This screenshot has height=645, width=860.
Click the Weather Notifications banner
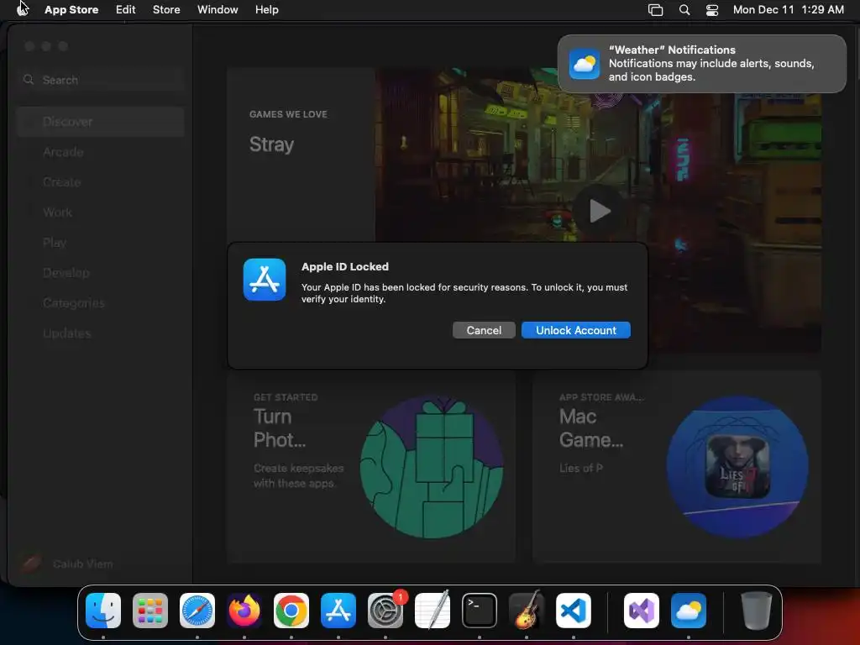click(701, 64)
